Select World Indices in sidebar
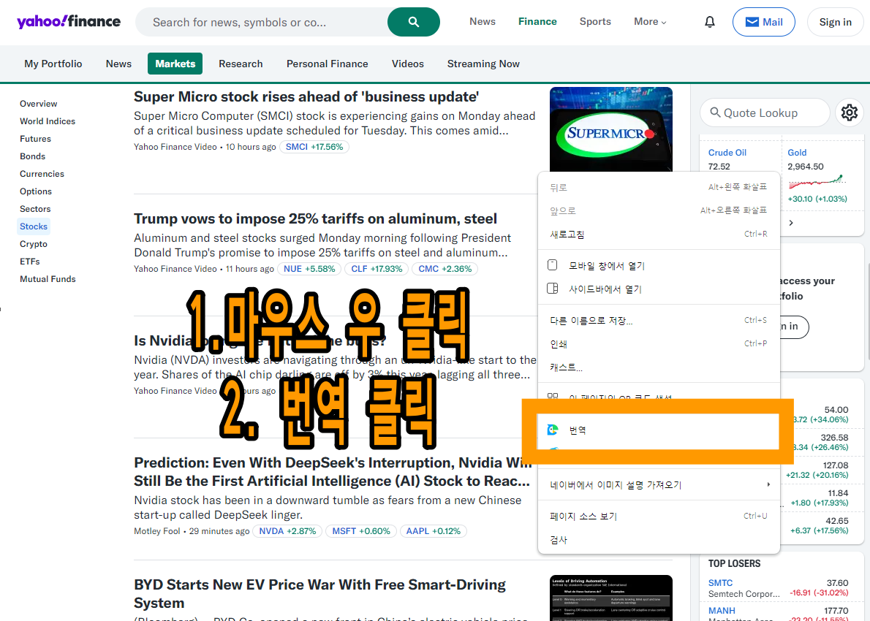The height and width of the screenshot is (621, 870). pyautogui.click(x=48, y=121)
